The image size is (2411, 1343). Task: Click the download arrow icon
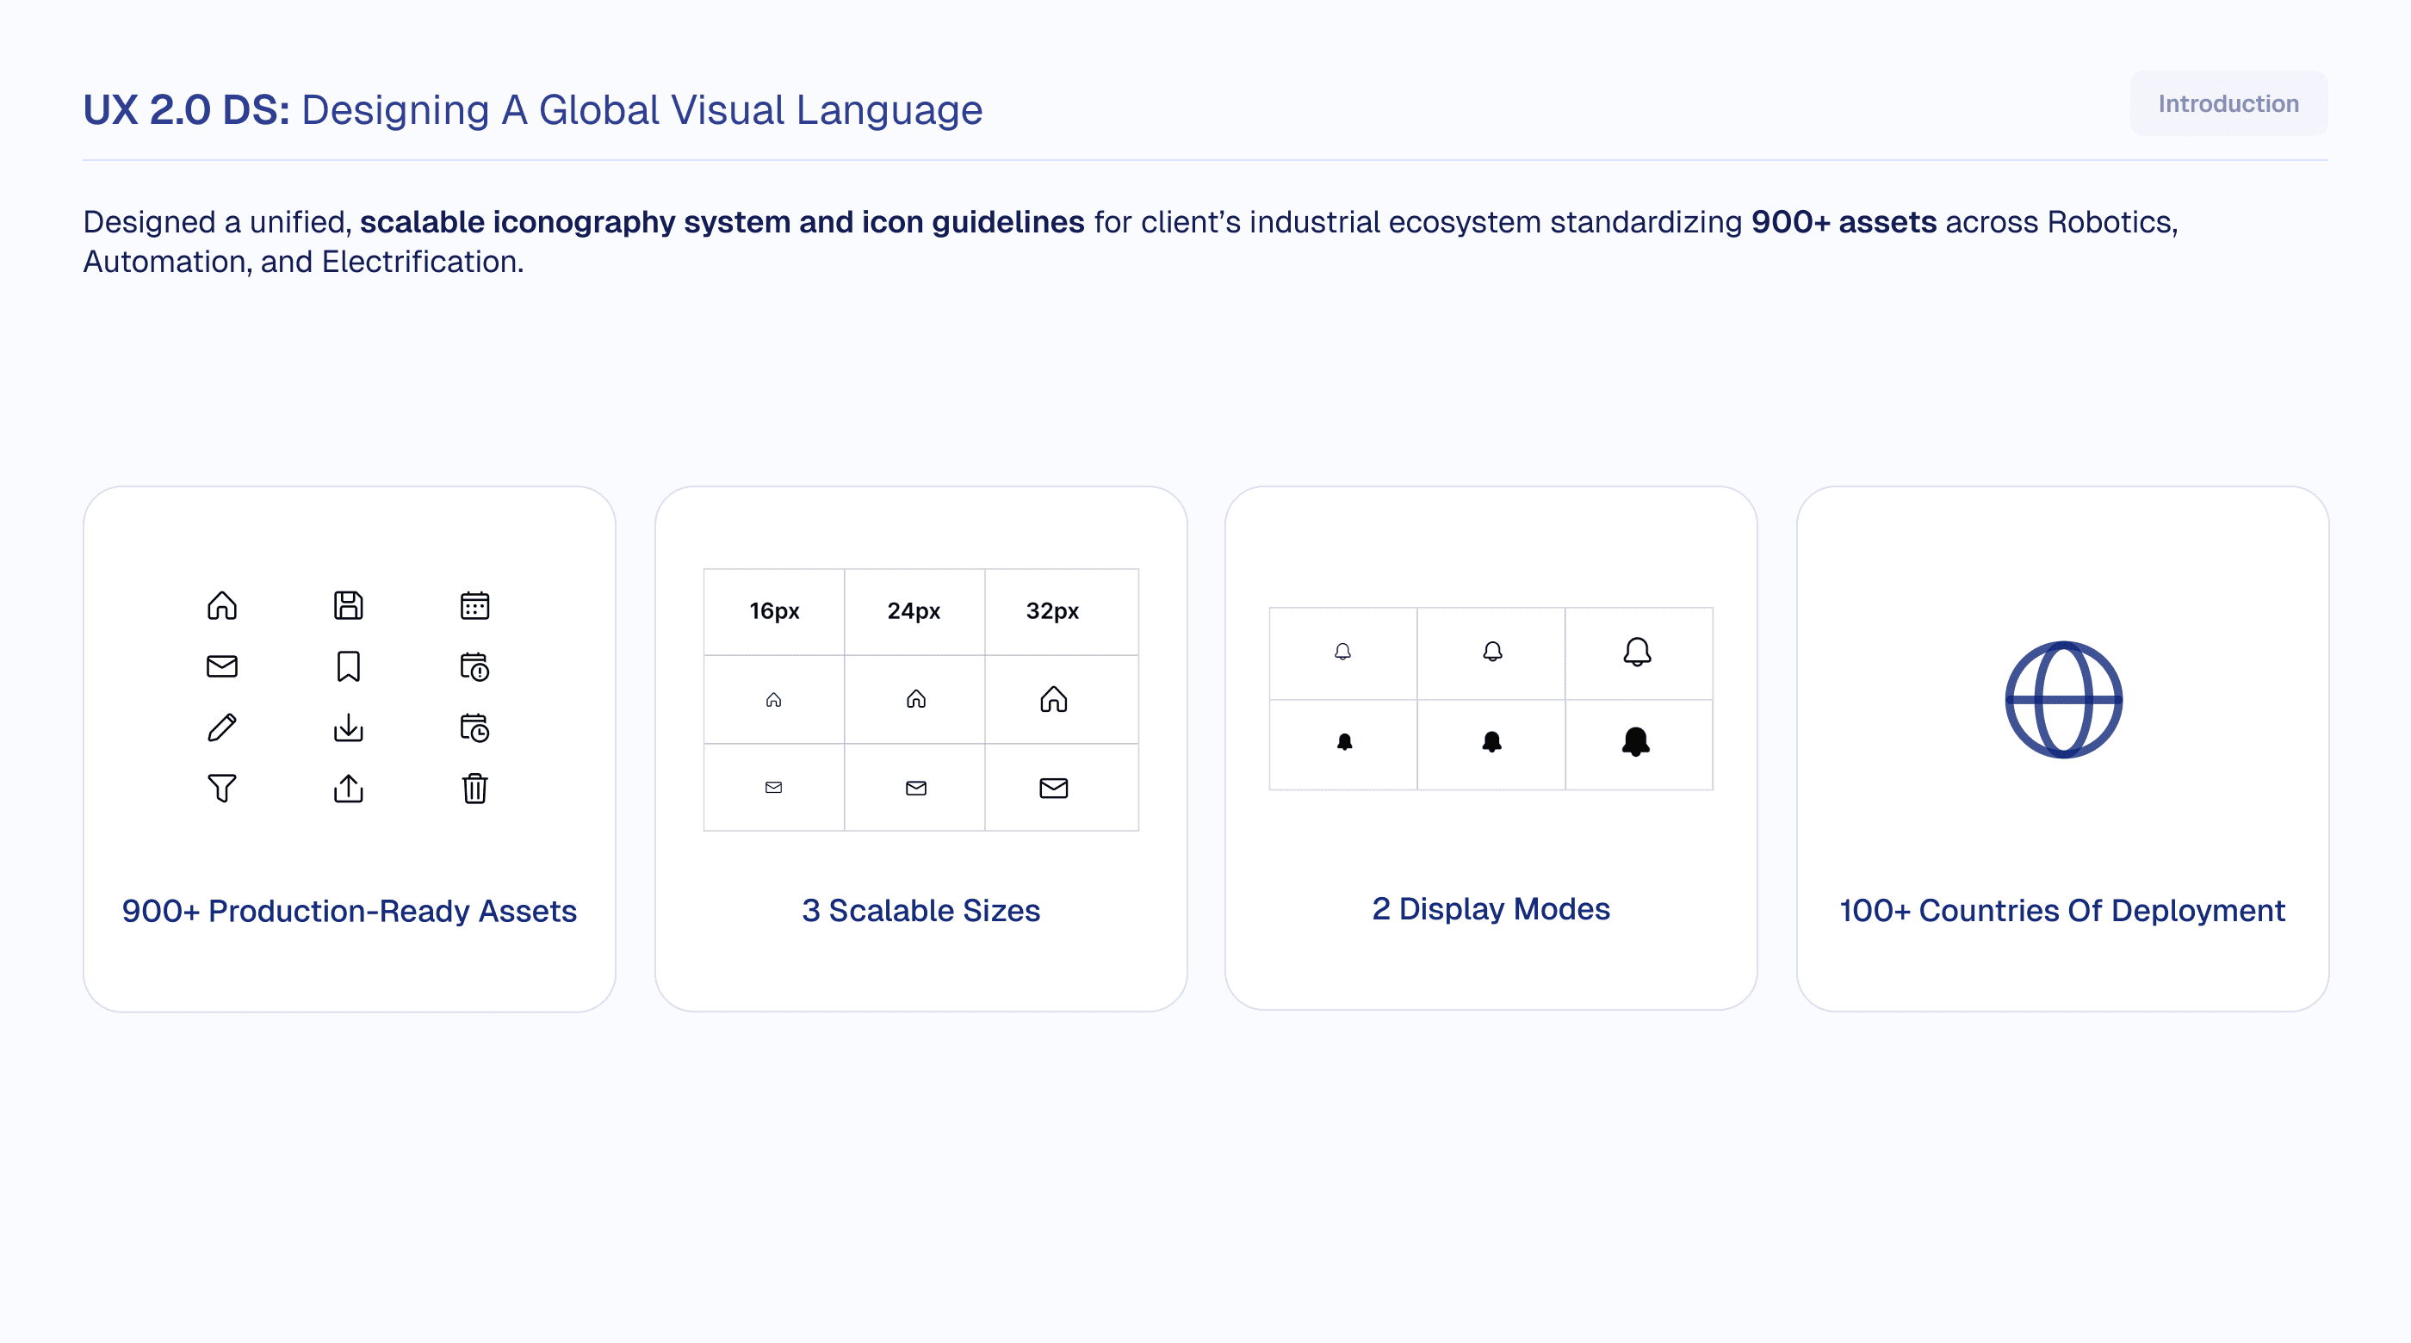pyautogui.click(x=348, y=727)
